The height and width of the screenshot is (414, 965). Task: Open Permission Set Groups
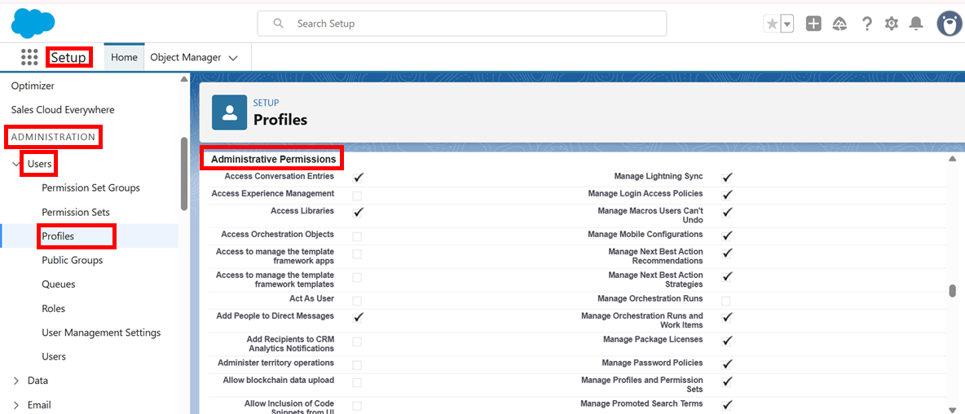[x=90, y=187]
